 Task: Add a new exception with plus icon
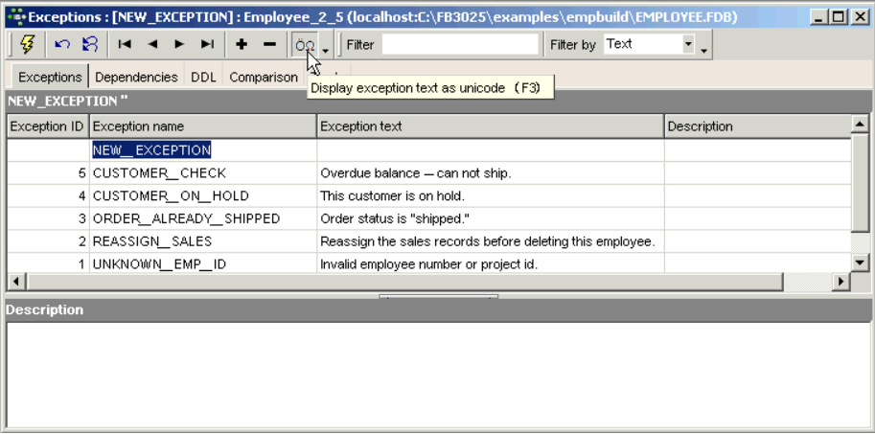tap(242, 45)
